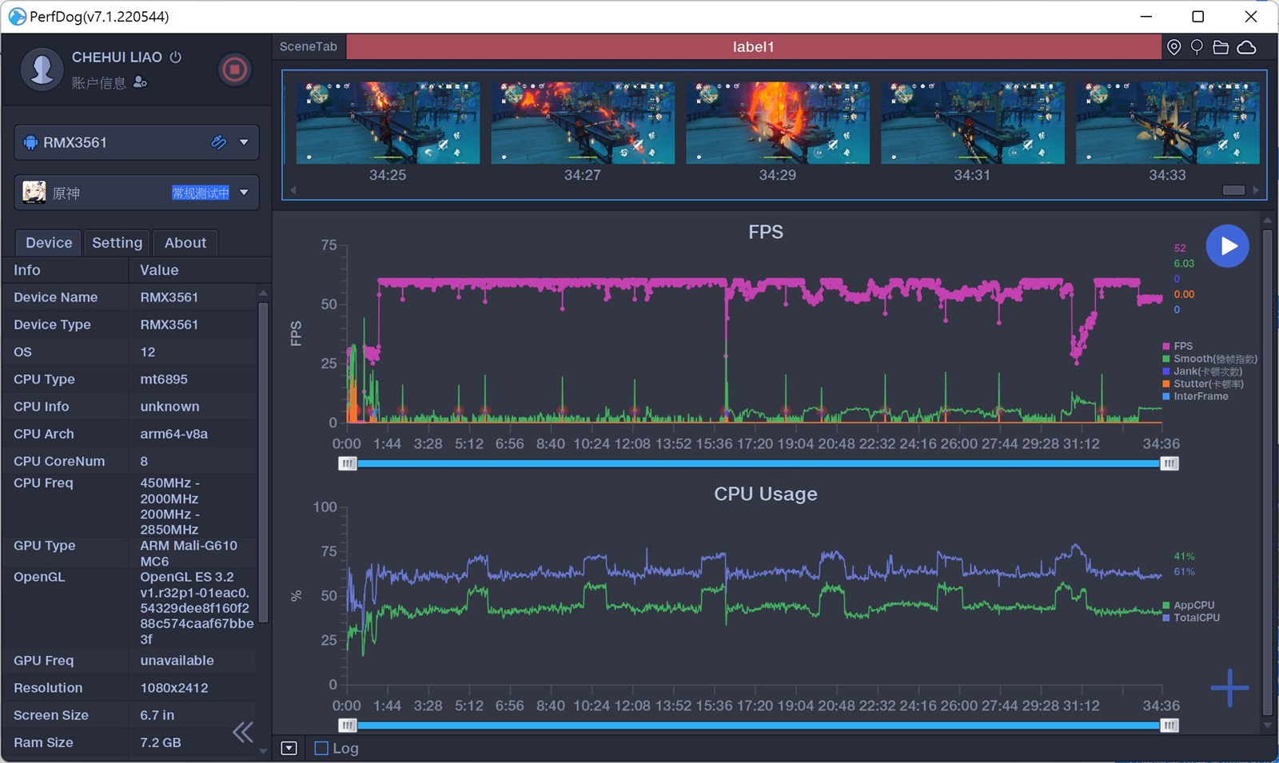Click the FPS chart left range slider handle

pos(347,463)
